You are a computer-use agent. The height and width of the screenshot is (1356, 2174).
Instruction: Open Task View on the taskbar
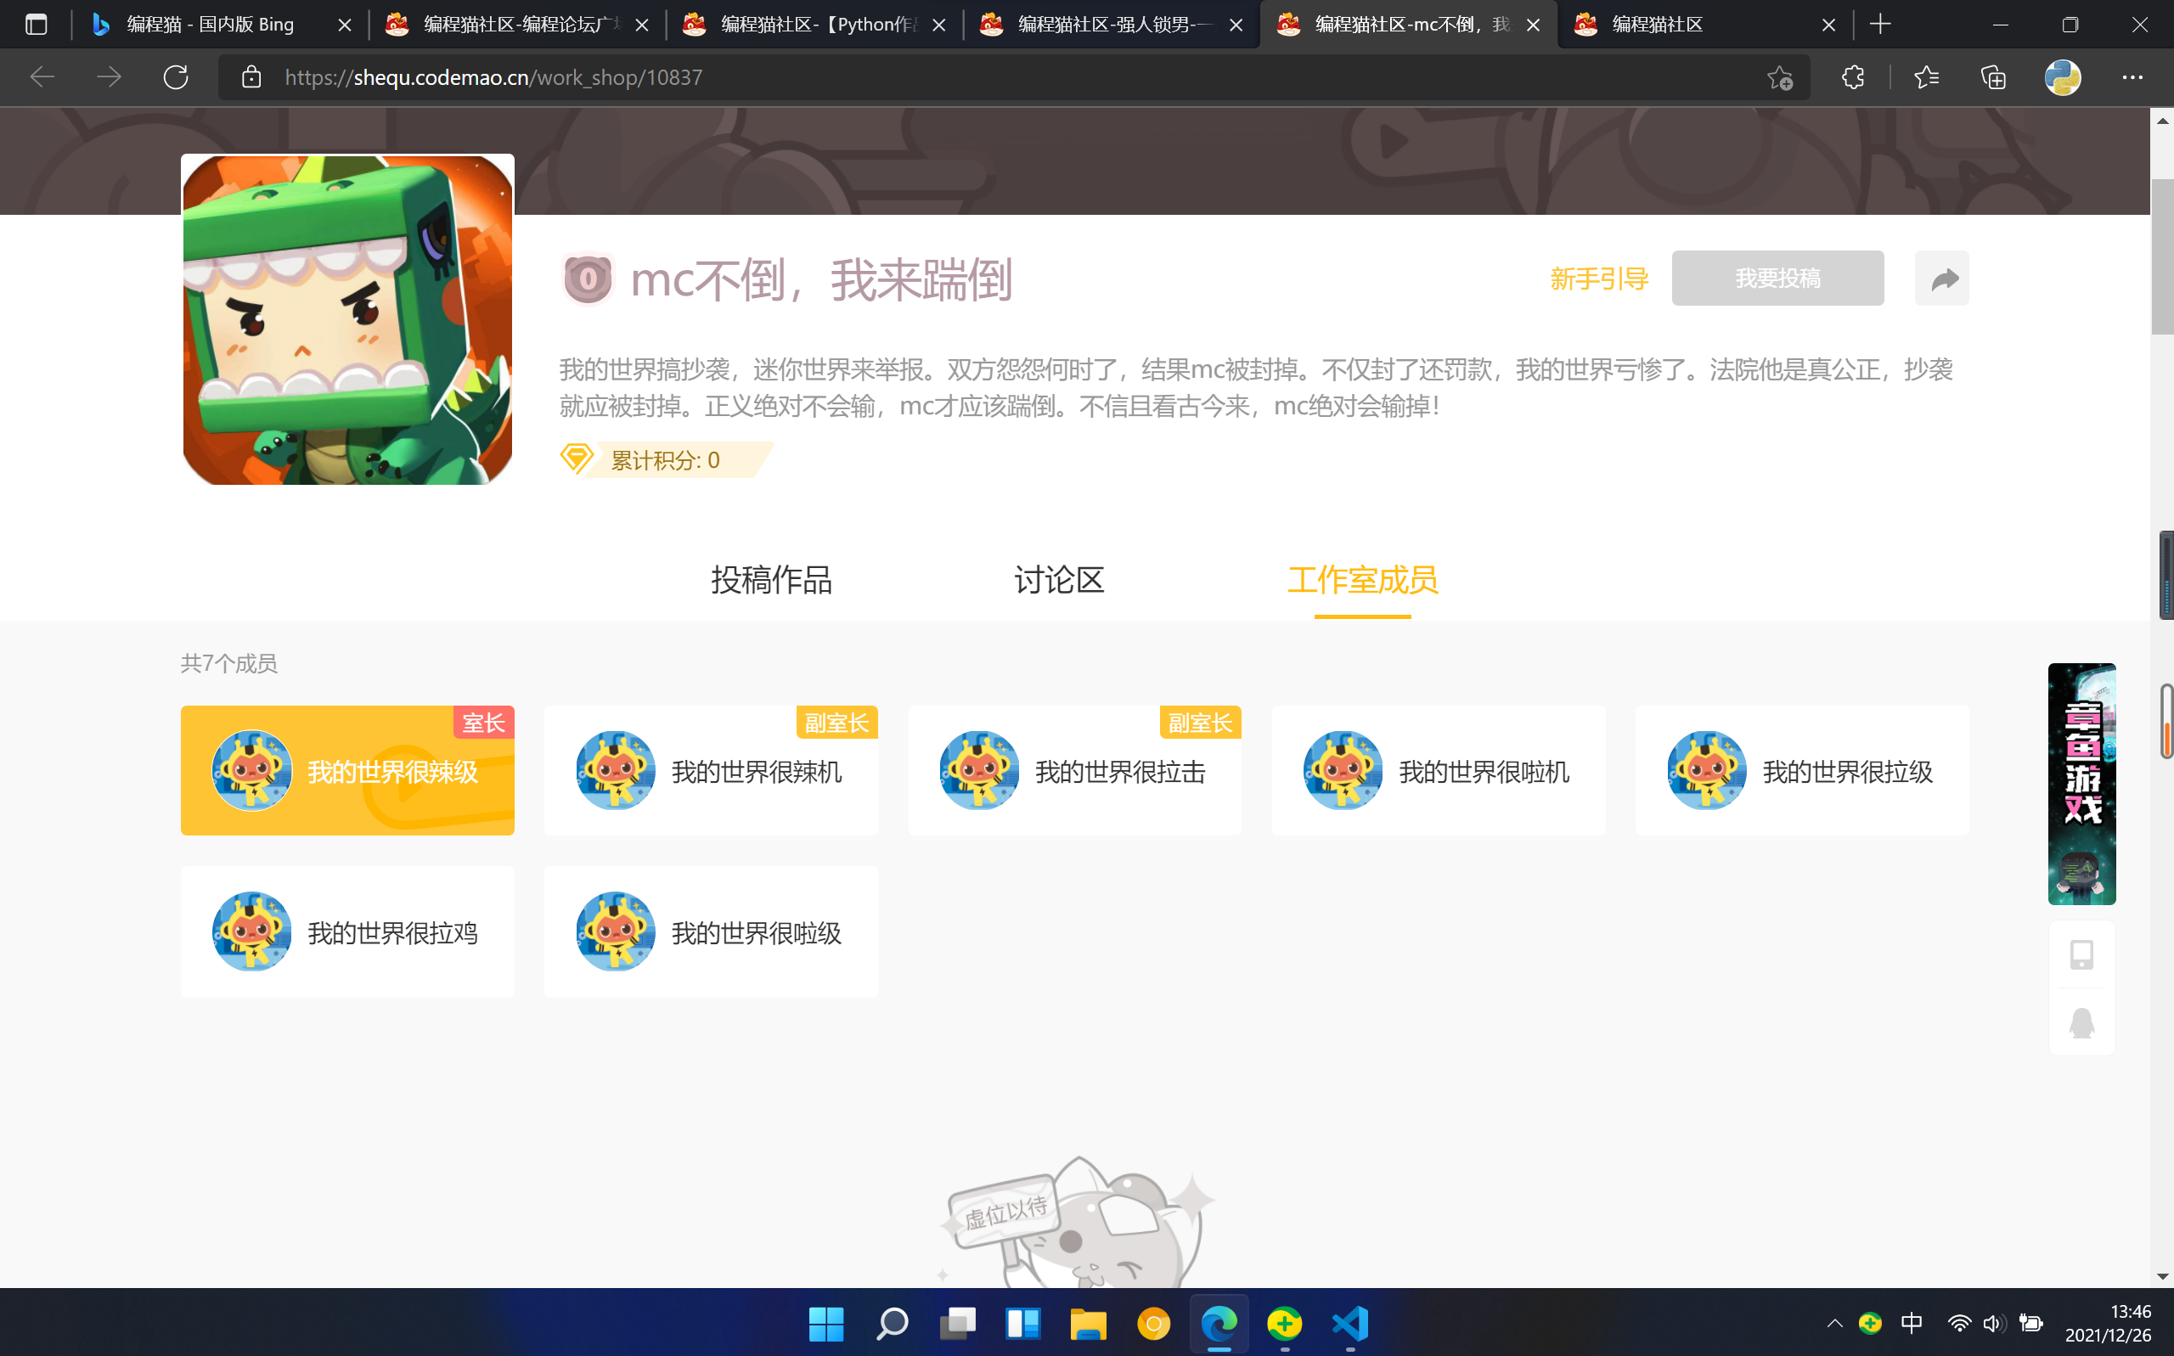(x=957, y=1323)
